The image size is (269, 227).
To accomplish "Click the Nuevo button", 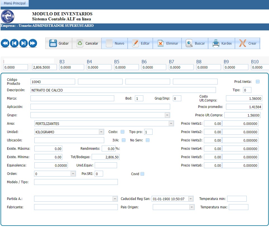I will (115, 43).
